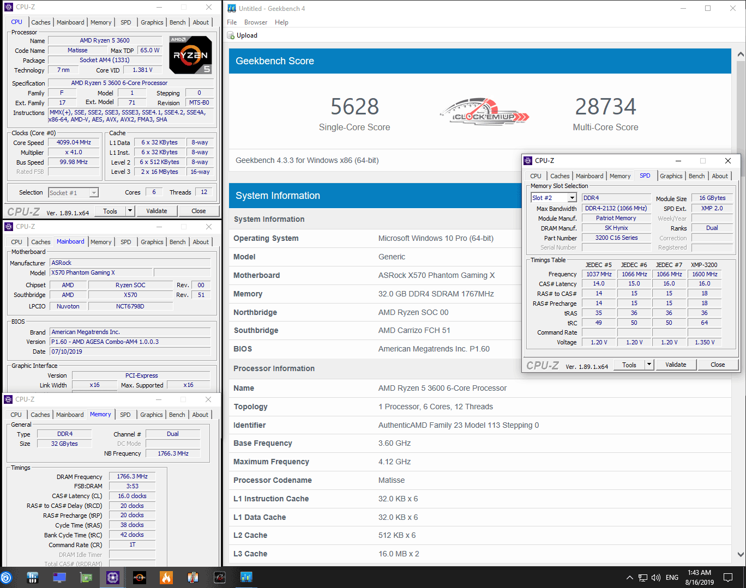Open the Socket #1 selection dropdown

tap(94, 193)
